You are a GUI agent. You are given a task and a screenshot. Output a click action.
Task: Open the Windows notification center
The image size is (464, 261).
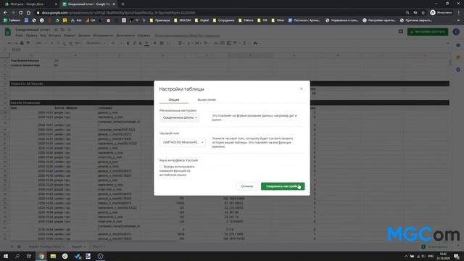[457, 256]
